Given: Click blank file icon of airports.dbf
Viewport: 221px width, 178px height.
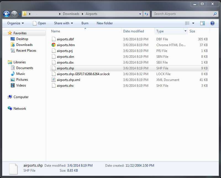Looking at the screenshot, I should pos(54,39).
